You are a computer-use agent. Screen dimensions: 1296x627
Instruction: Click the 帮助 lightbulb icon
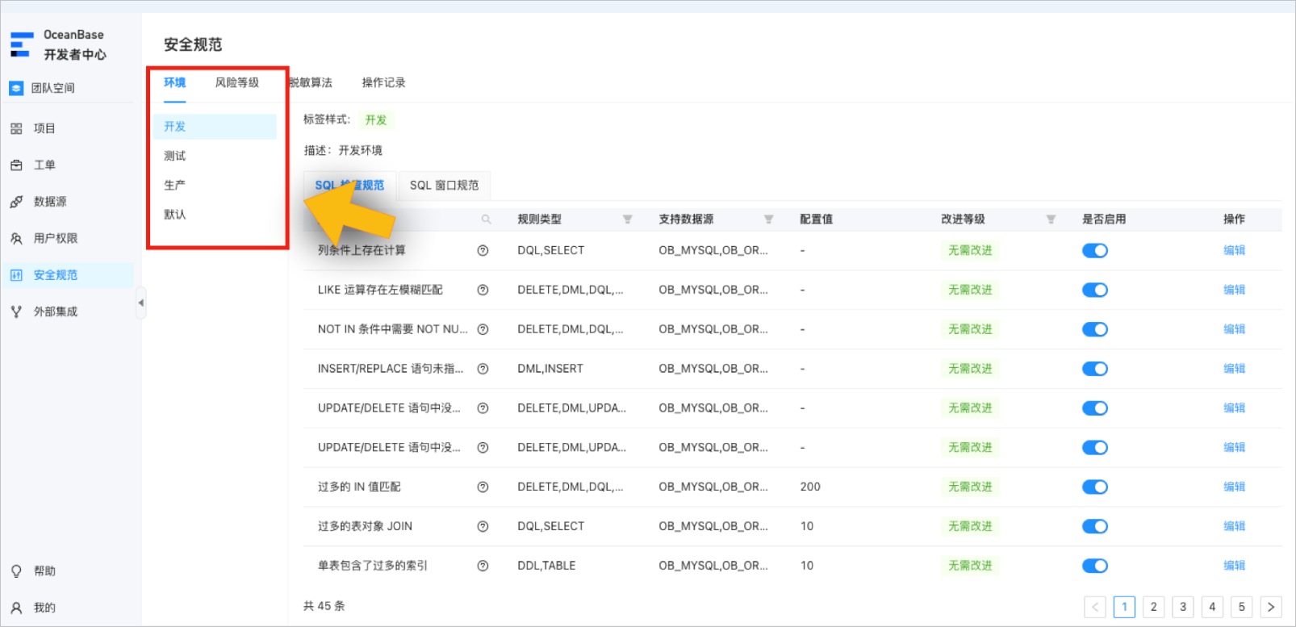pos(16,571)
